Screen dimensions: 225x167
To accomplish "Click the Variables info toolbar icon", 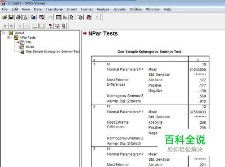I will 72,17.
